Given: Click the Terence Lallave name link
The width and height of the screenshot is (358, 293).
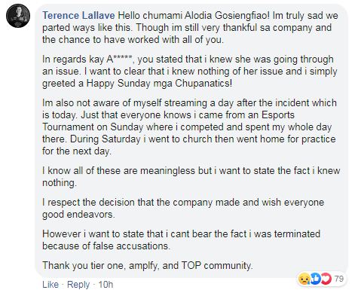Looking at the screenshot, I should tap(78, 16).
